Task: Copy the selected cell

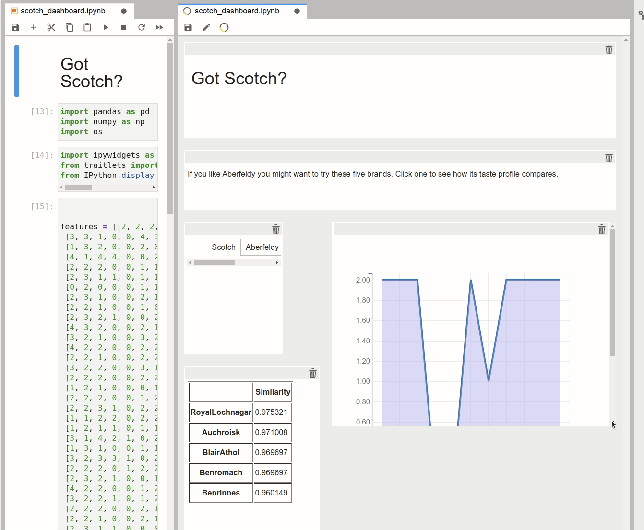Action: [69, 27]
